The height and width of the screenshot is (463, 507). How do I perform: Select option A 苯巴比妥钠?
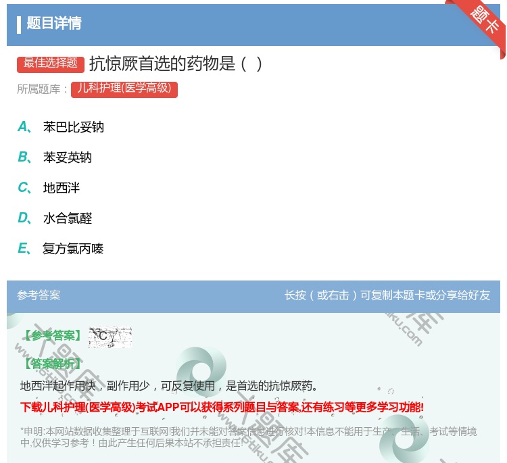pos(61,127)
